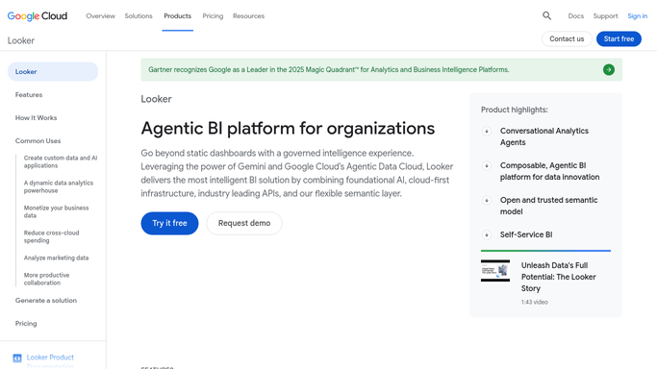The height and width of the screenshot is (369, 657).
Task: Click the green arrow in Gartner banner
Action: (x=609, y=69)
